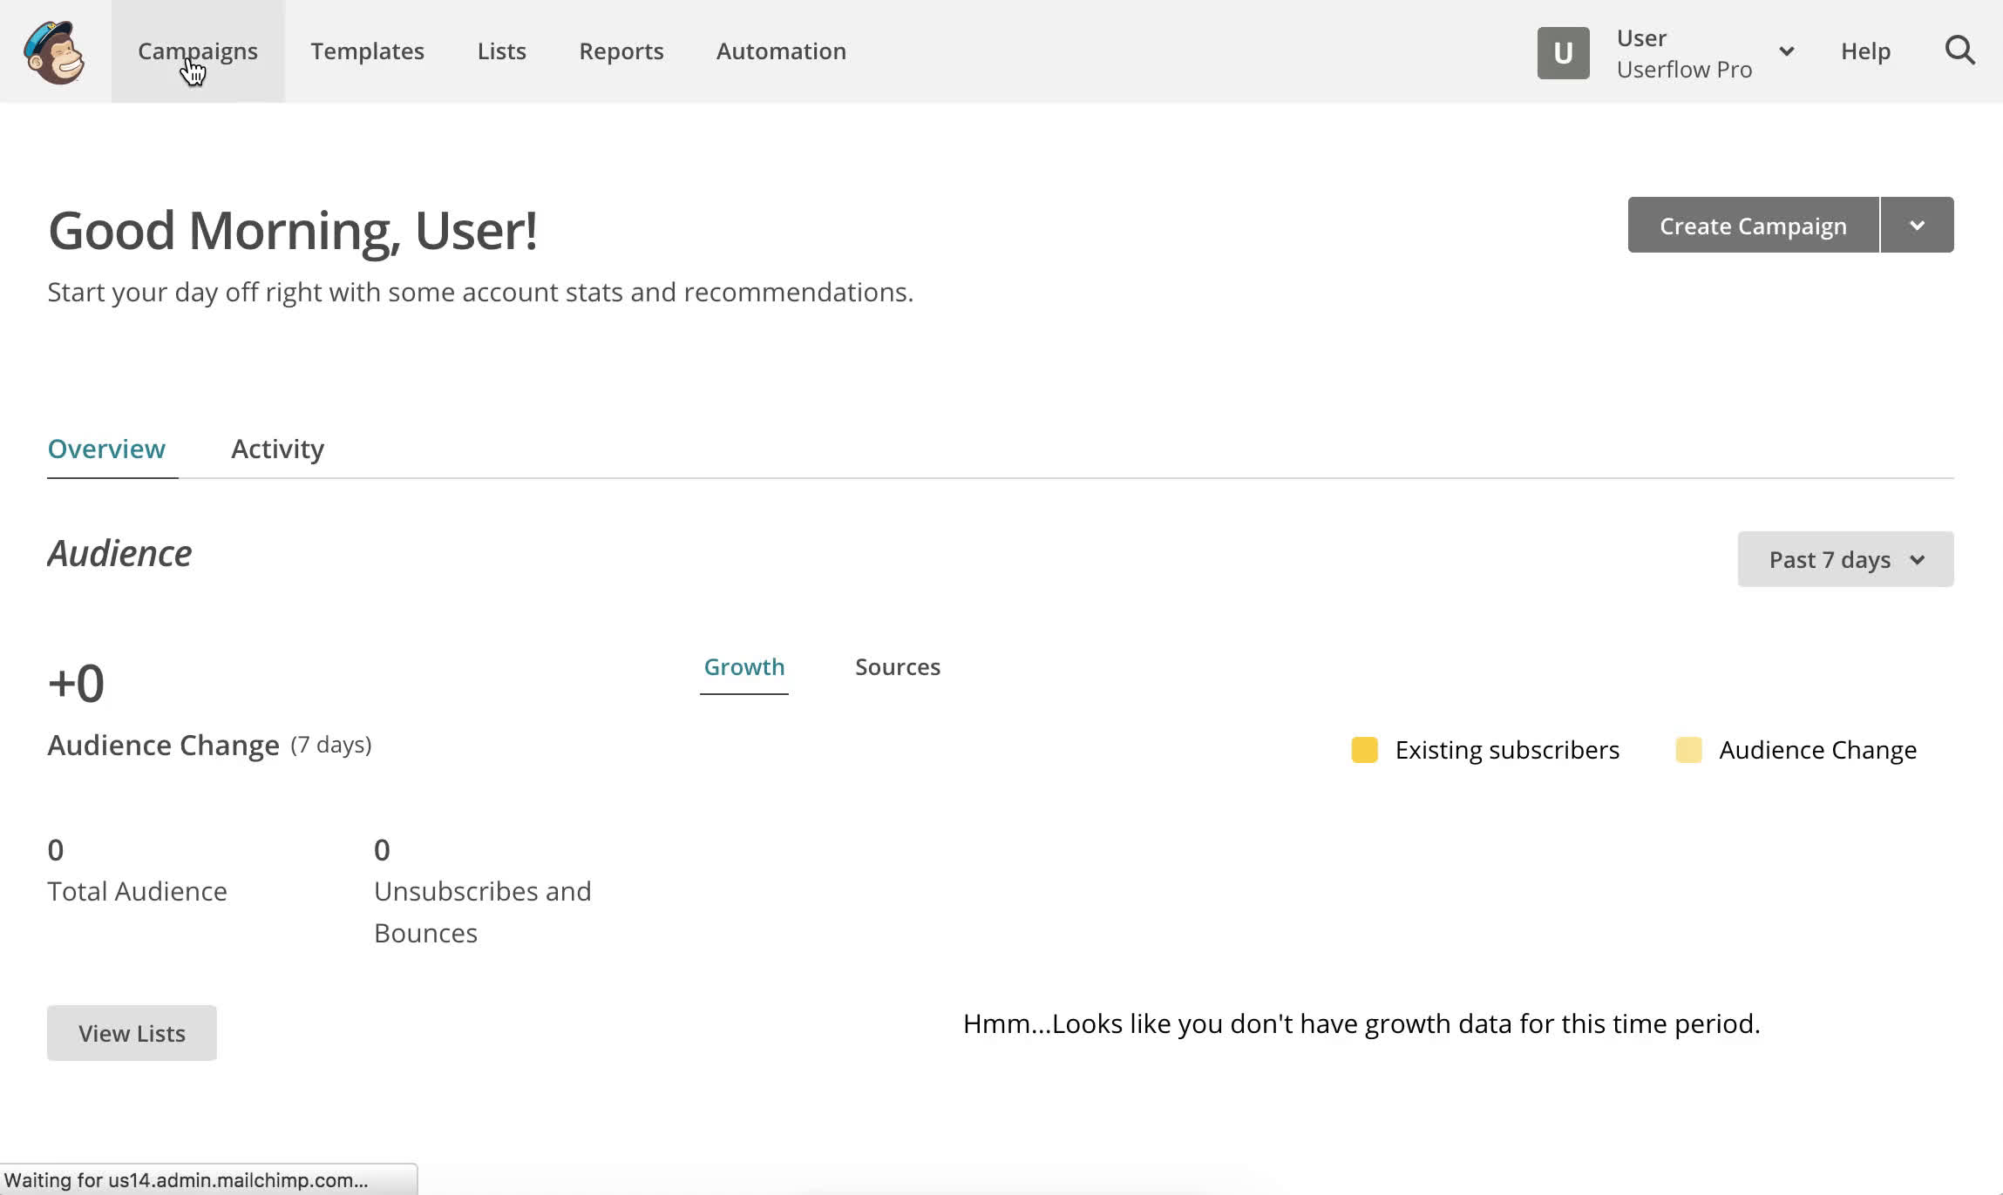Open the search icon panel
Screen dimensions: 2003x1195
tap(1960, 51)
